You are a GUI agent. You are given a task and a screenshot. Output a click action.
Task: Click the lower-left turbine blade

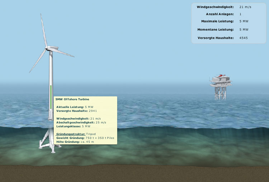[38, 62]
